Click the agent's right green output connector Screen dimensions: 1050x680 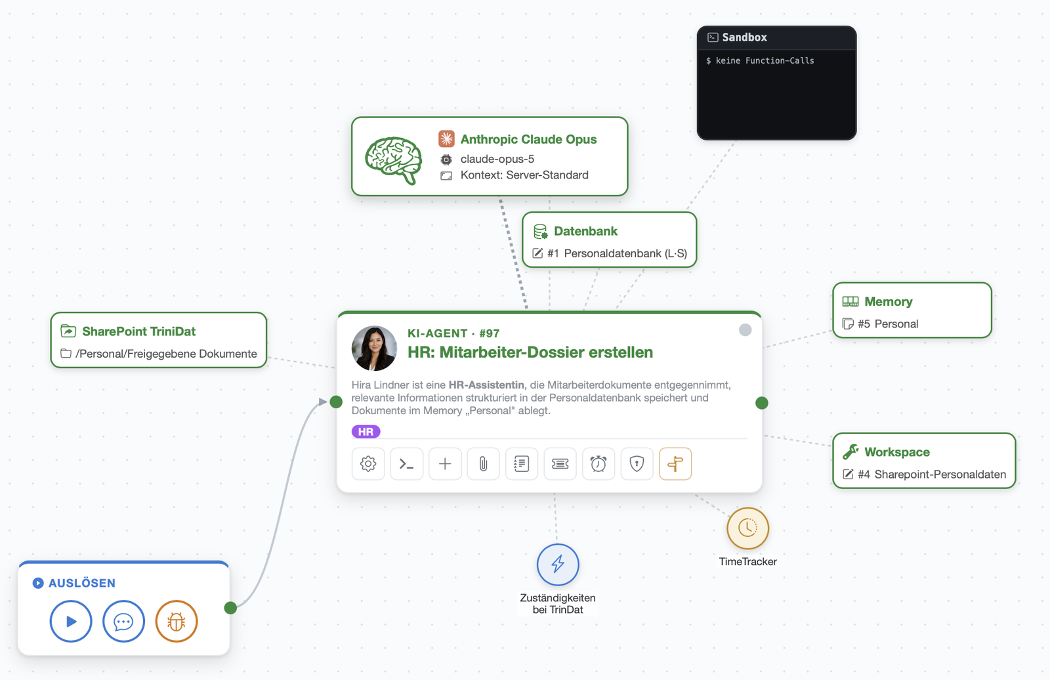click(x=762, y=403)
